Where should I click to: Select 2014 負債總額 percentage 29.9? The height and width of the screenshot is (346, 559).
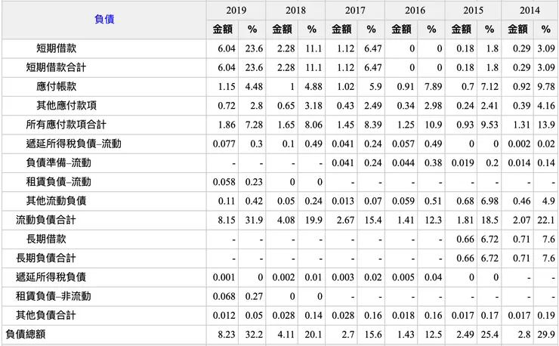(x=546, y=335)
